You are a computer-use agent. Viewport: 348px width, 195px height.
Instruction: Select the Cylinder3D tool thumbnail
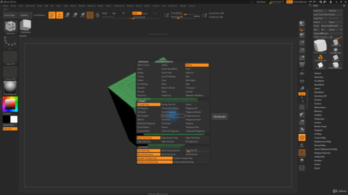point(335,43)
